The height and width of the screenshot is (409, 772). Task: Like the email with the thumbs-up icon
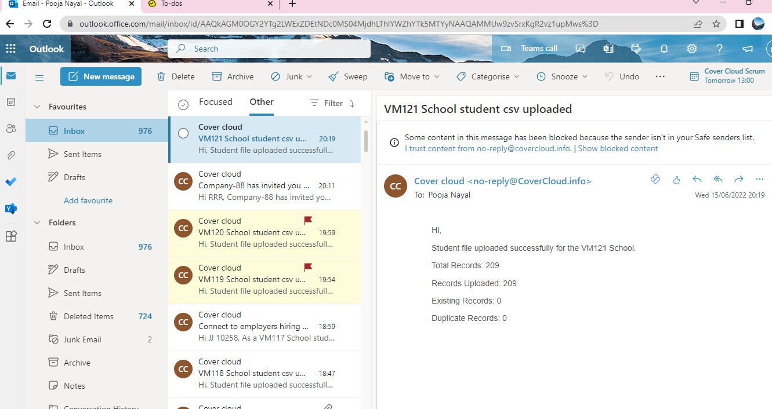click(x=676, y=180)
